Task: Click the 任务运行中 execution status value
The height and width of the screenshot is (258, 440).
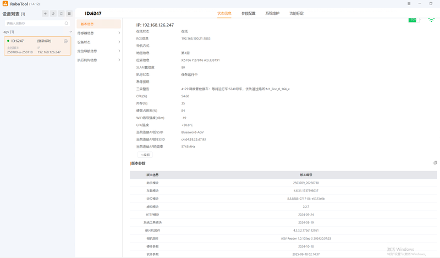Action: tap(189, 75)
